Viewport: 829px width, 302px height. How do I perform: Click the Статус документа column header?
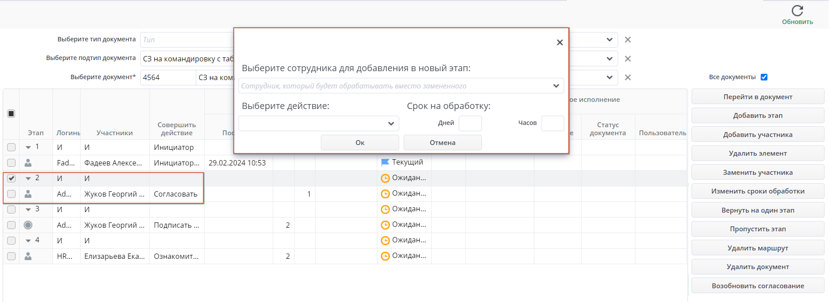[607, 129]
